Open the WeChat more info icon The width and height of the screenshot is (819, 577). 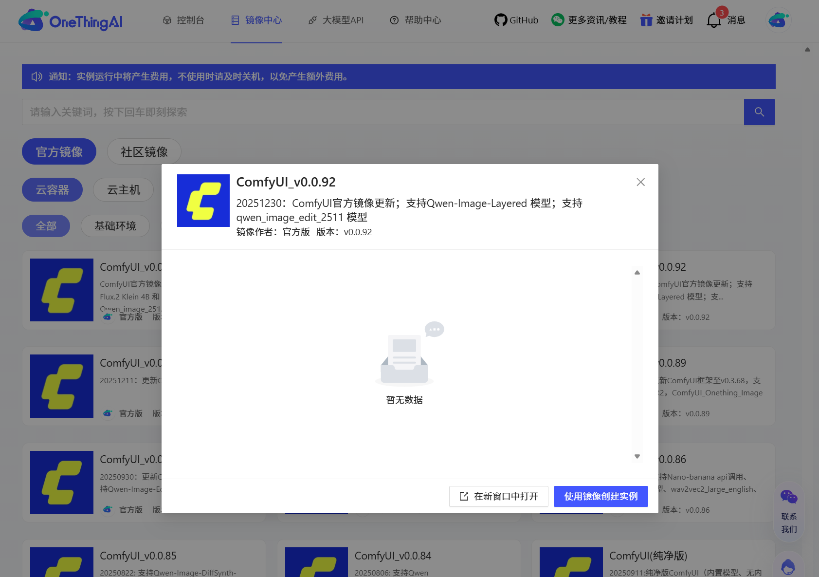558,20
